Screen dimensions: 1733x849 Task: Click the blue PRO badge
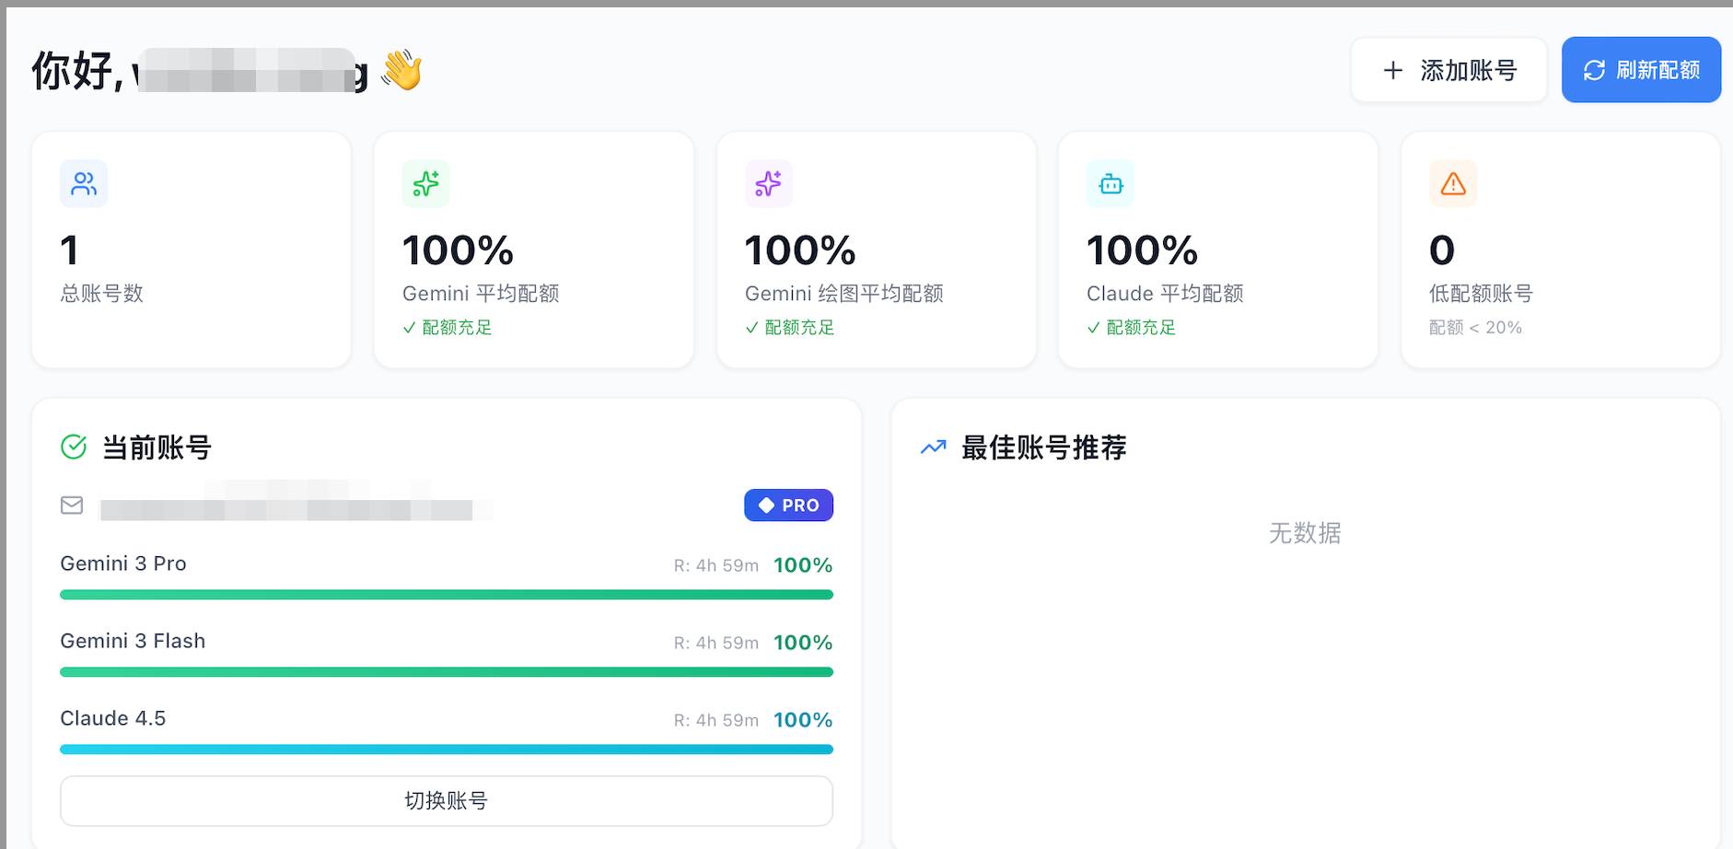point(788,506)
